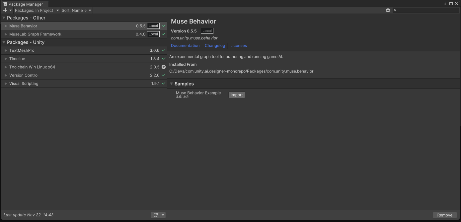Open Package Manager settings gear
461x222 pixels.
pos(388,10)
